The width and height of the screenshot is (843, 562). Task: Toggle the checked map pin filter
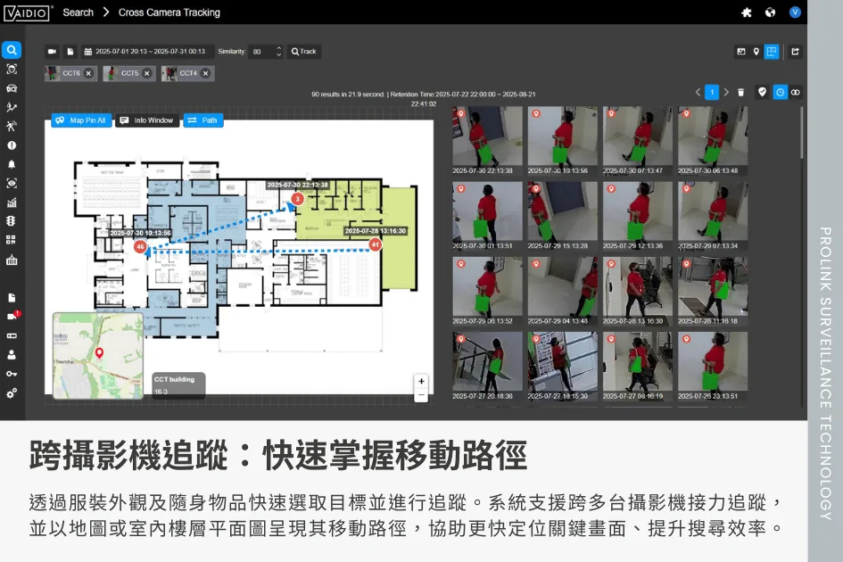click(x=762, y=93)
